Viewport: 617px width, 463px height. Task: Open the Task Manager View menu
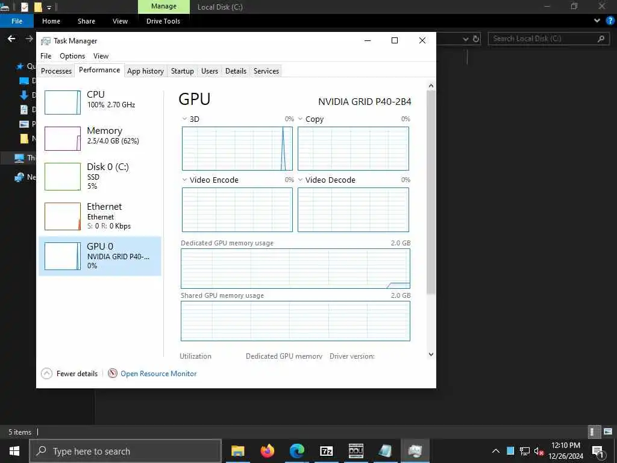point(101,56)
